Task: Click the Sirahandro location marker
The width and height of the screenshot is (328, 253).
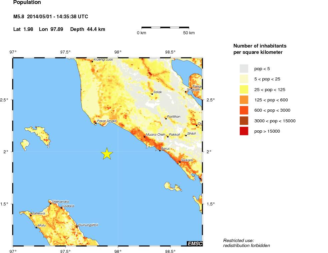Action: click(x=51, y=203)
